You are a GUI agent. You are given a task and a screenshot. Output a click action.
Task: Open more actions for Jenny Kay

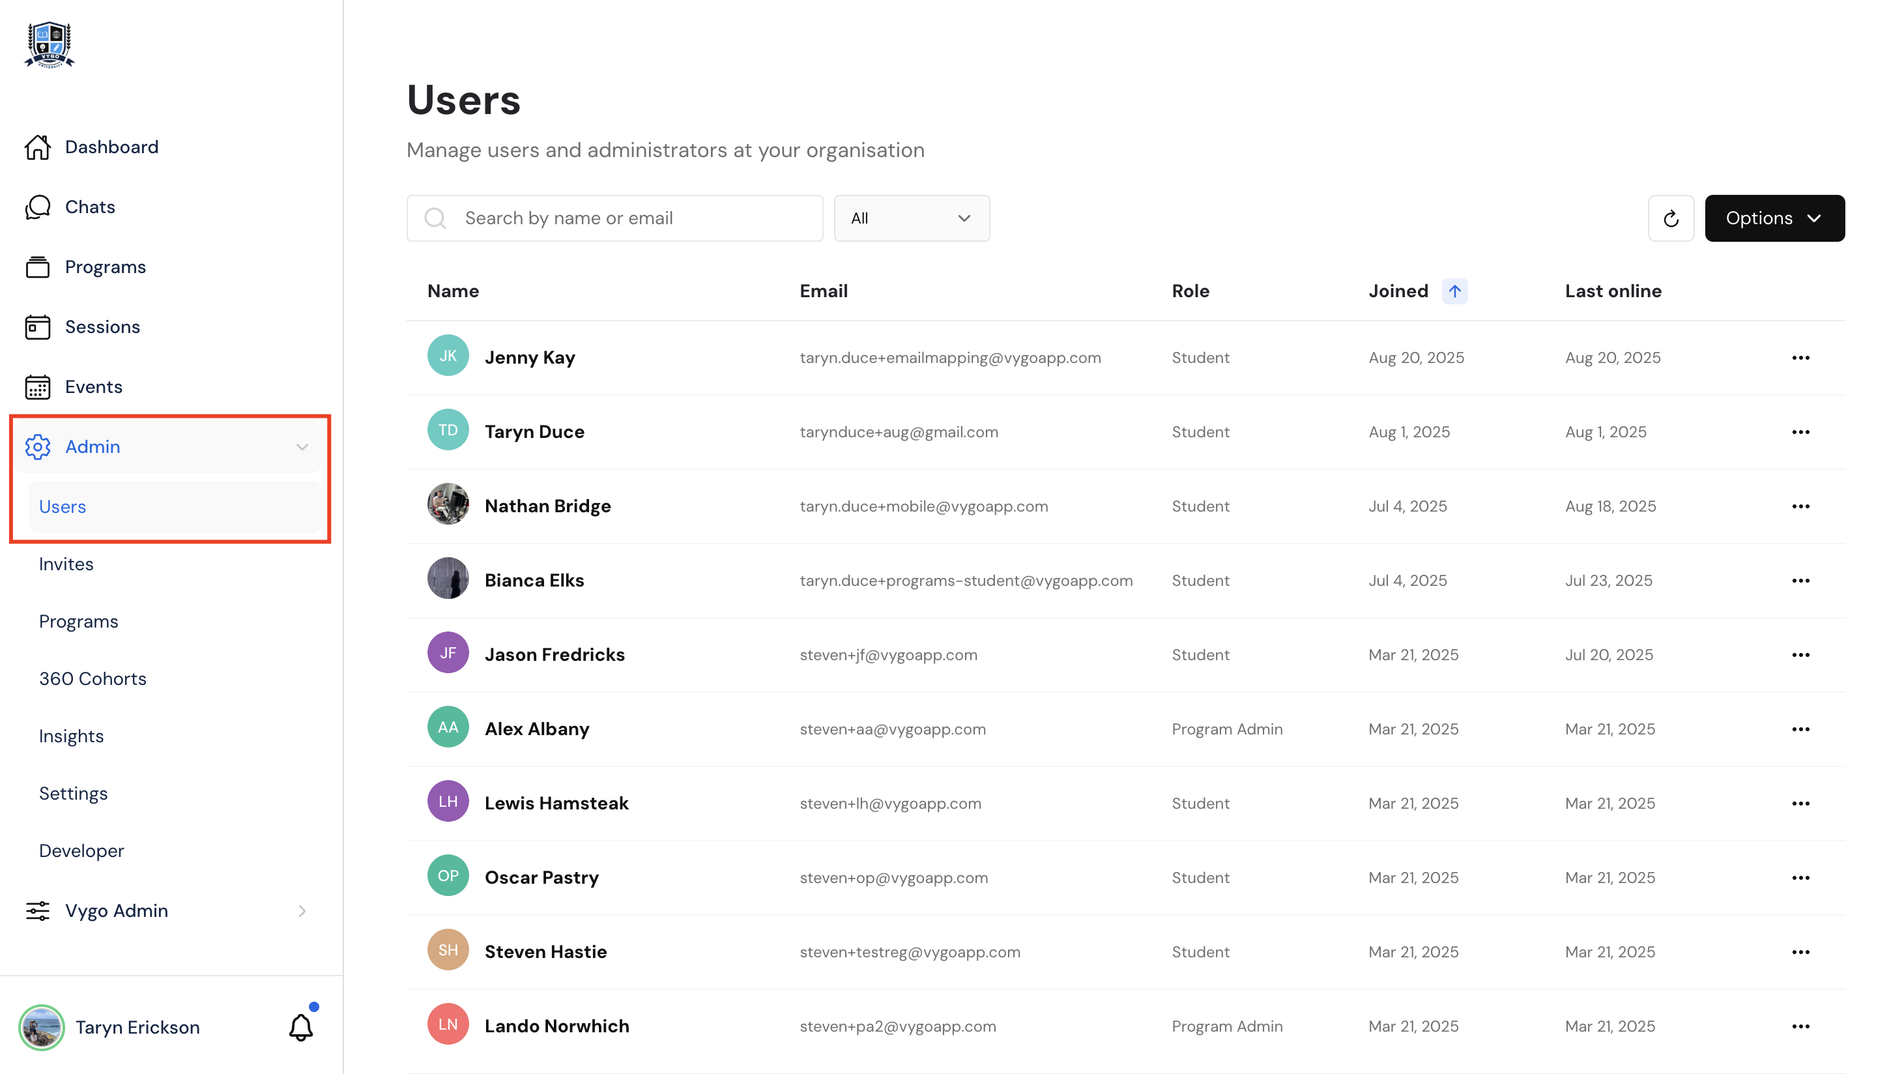click(1800, 358)
